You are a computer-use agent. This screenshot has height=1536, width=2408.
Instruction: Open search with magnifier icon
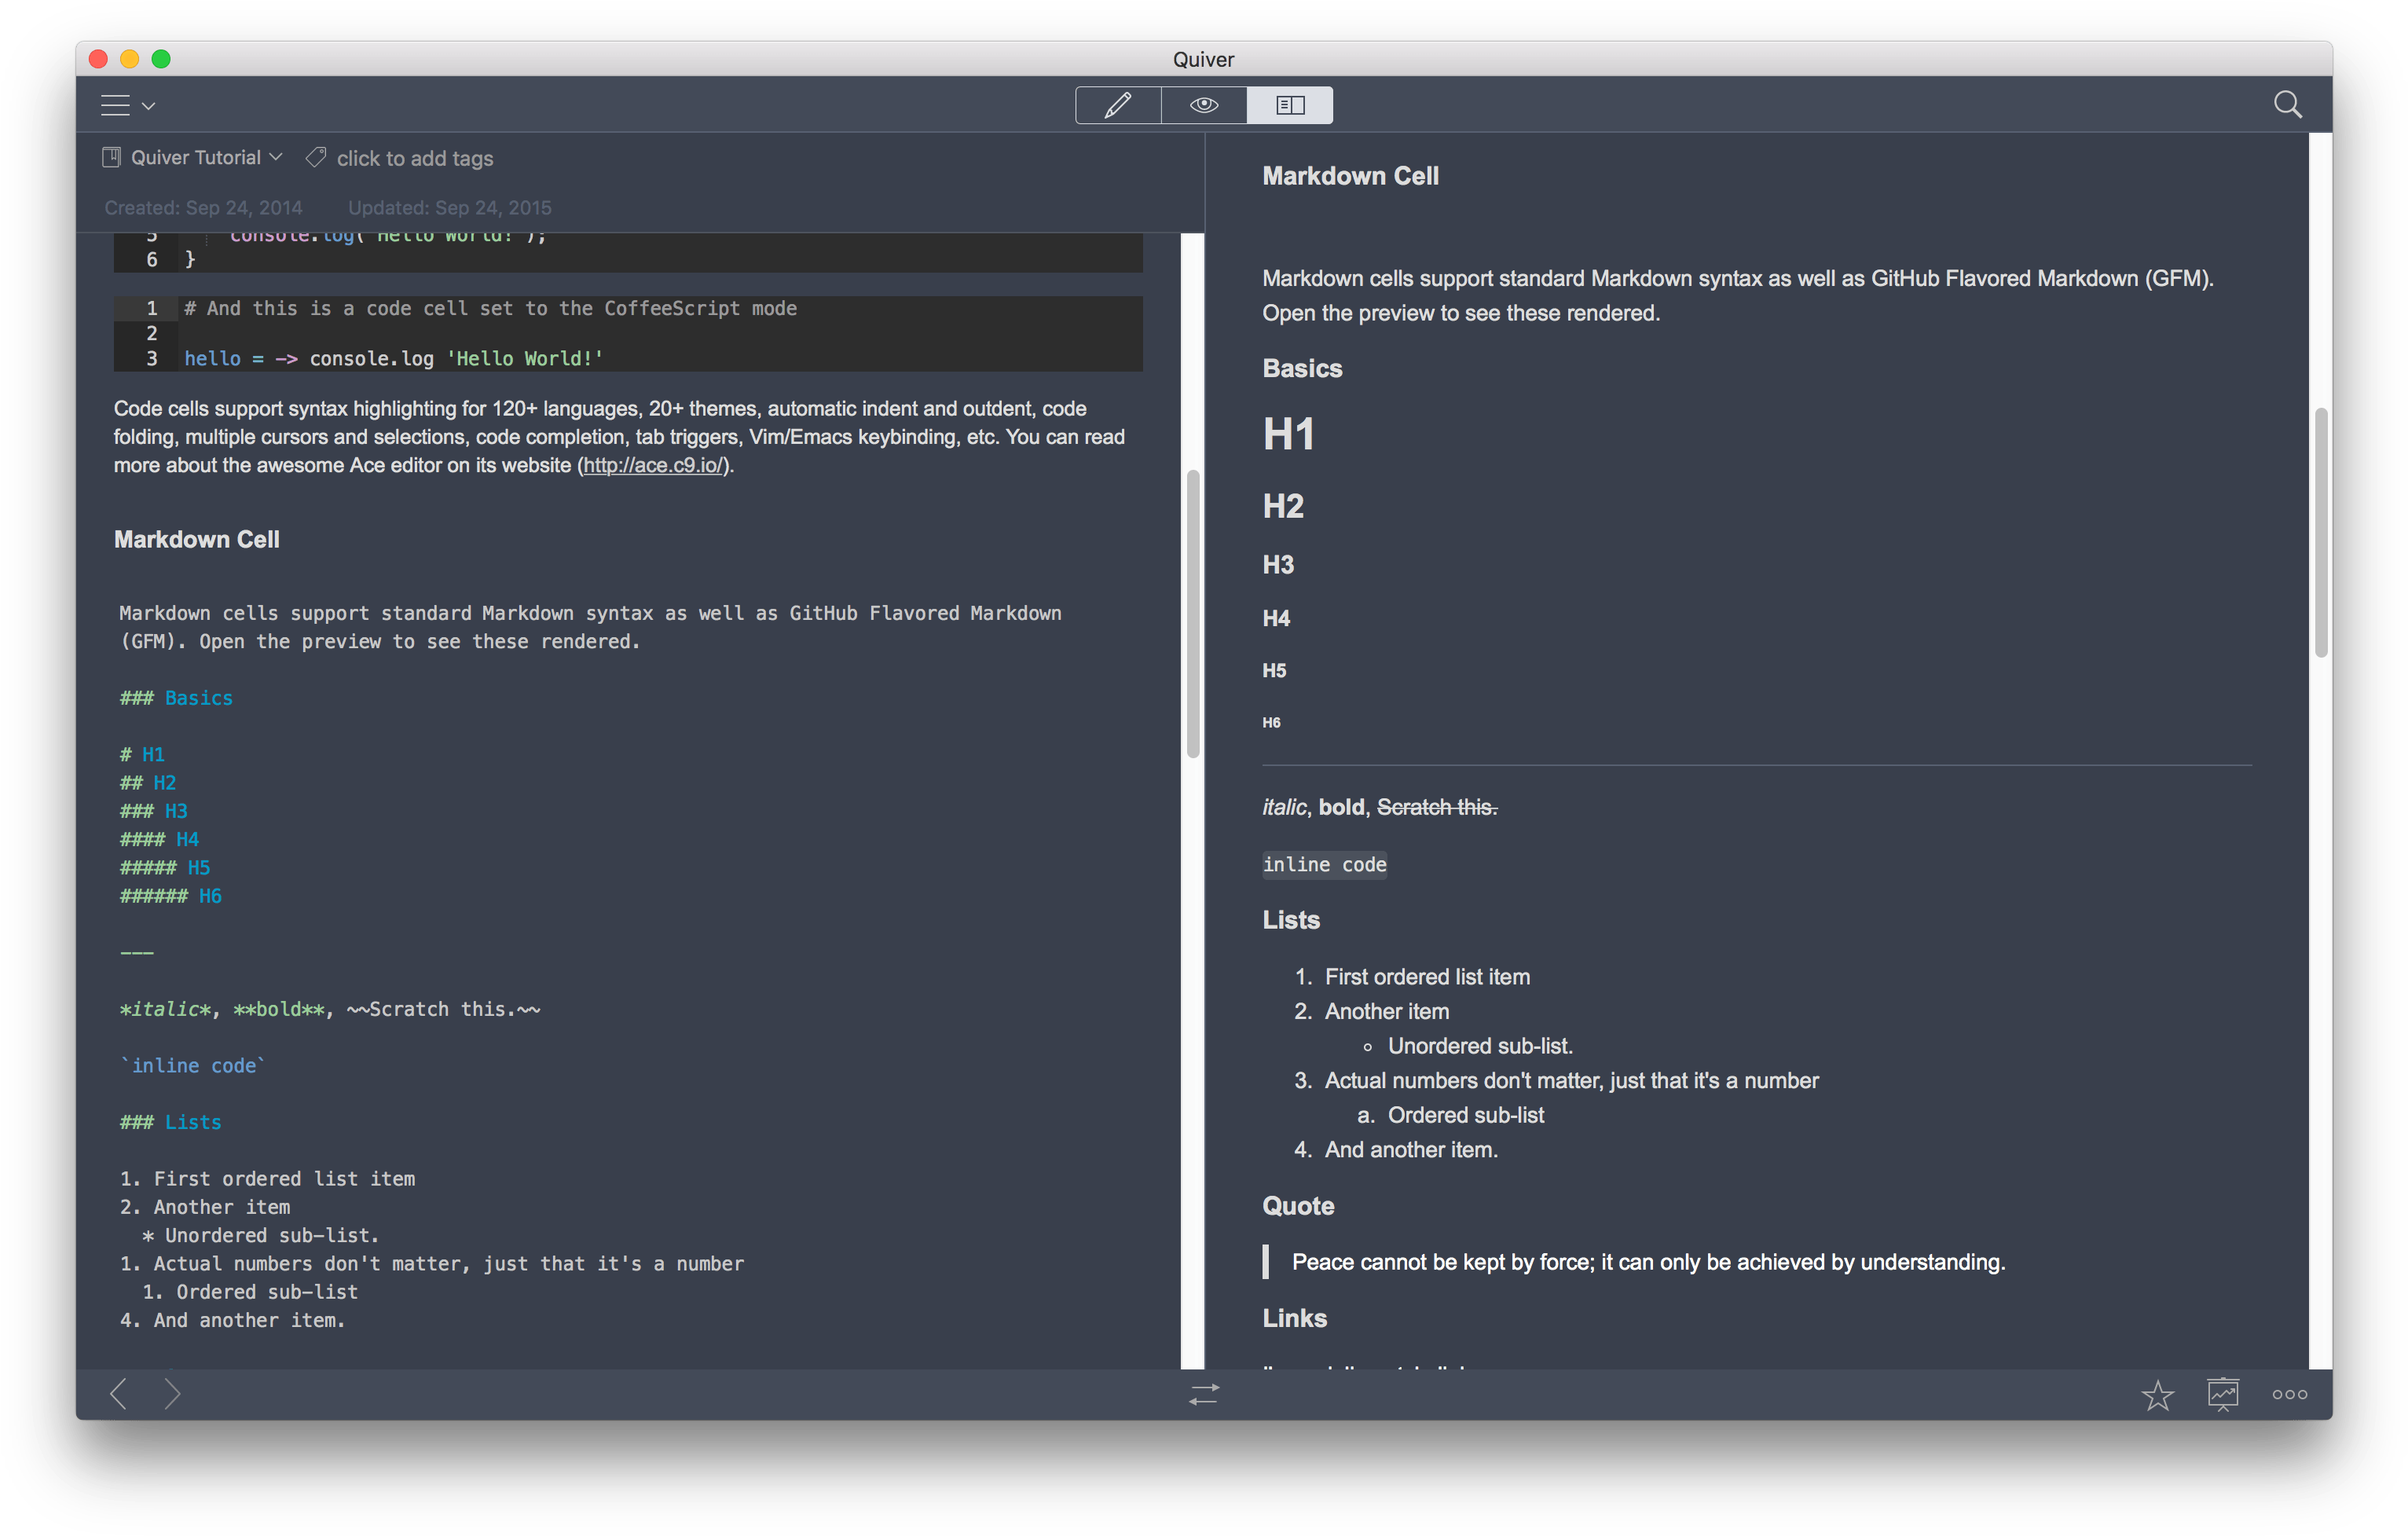click(x=2287, y=105)
